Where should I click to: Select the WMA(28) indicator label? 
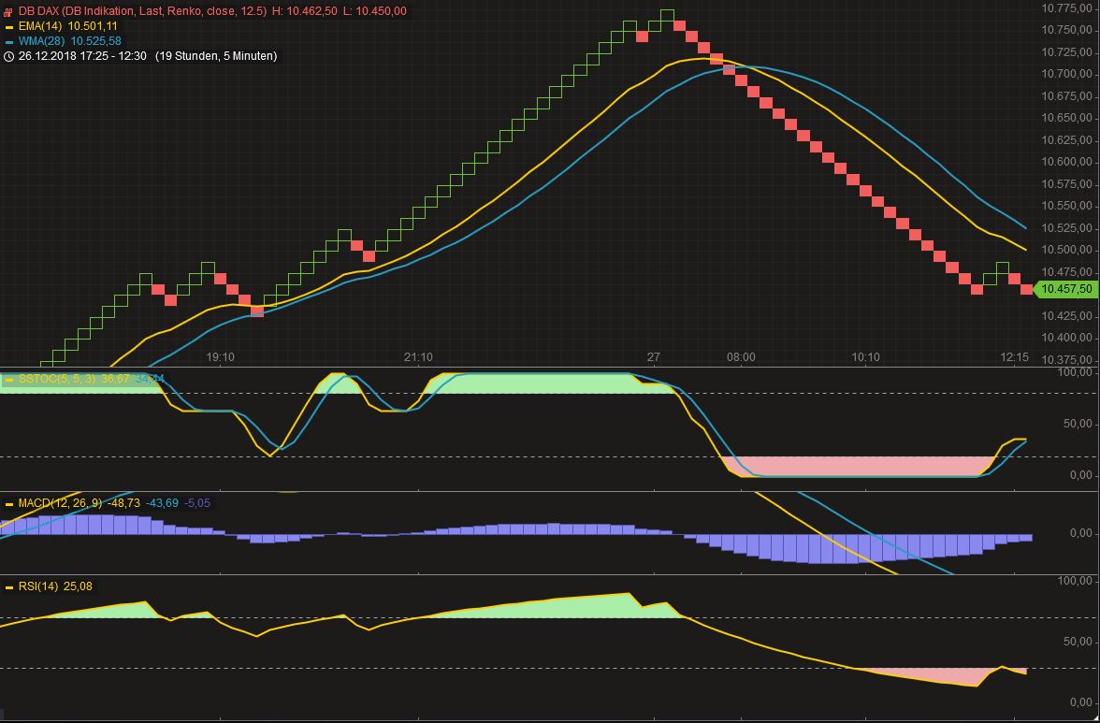tap(41, 41)
